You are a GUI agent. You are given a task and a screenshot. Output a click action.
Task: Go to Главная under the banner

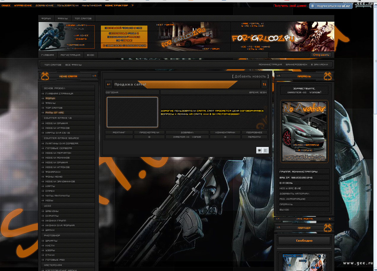(x=47, y=55)
